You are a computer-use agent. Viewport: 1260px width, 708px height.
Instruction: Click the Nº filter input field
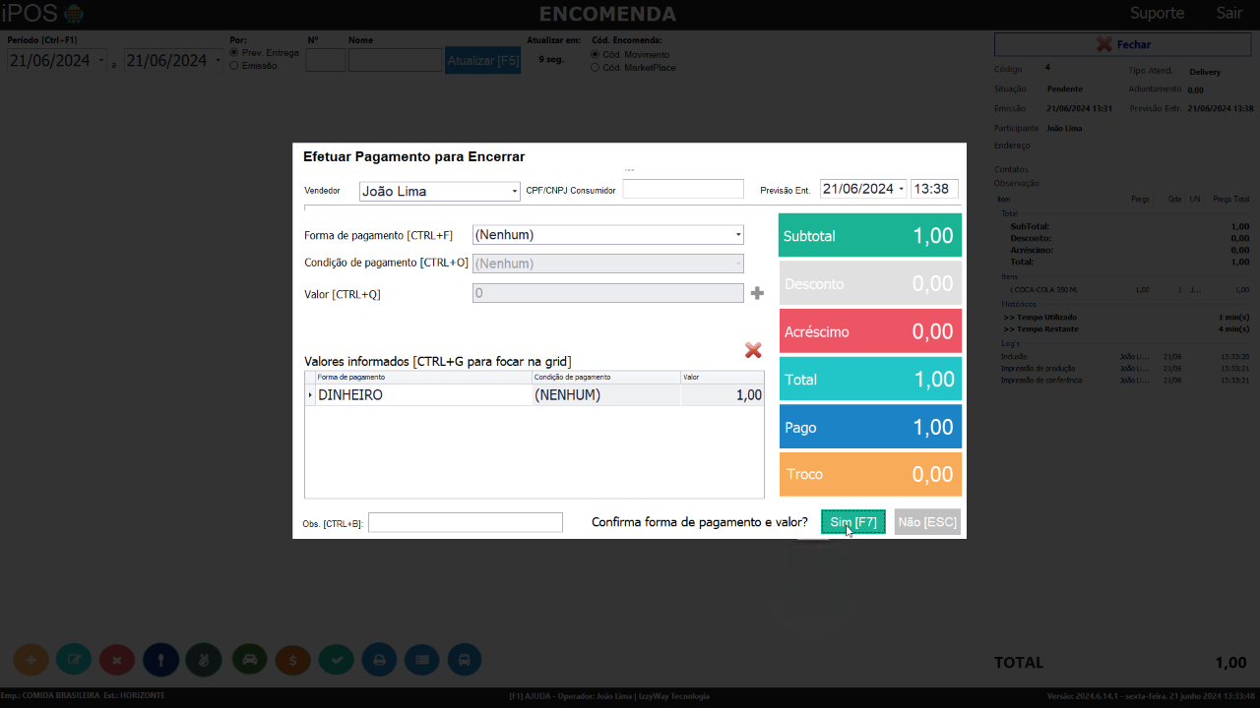(326, 60)
